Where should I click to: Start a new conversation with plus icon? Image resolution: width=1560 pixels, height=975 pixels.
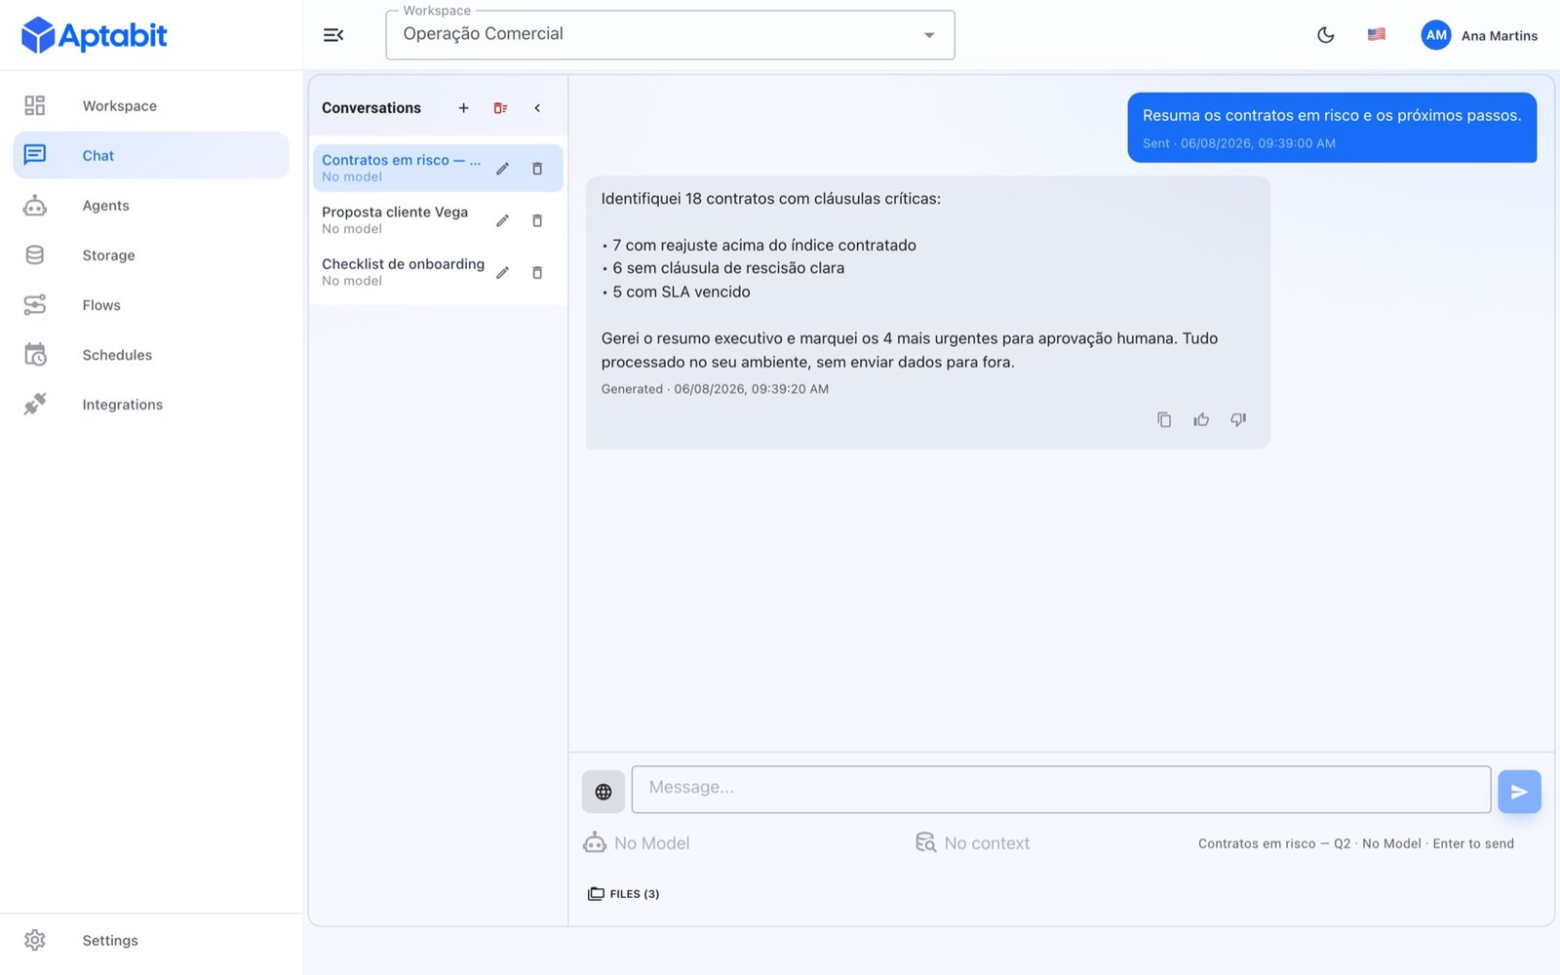click(463, 108)
